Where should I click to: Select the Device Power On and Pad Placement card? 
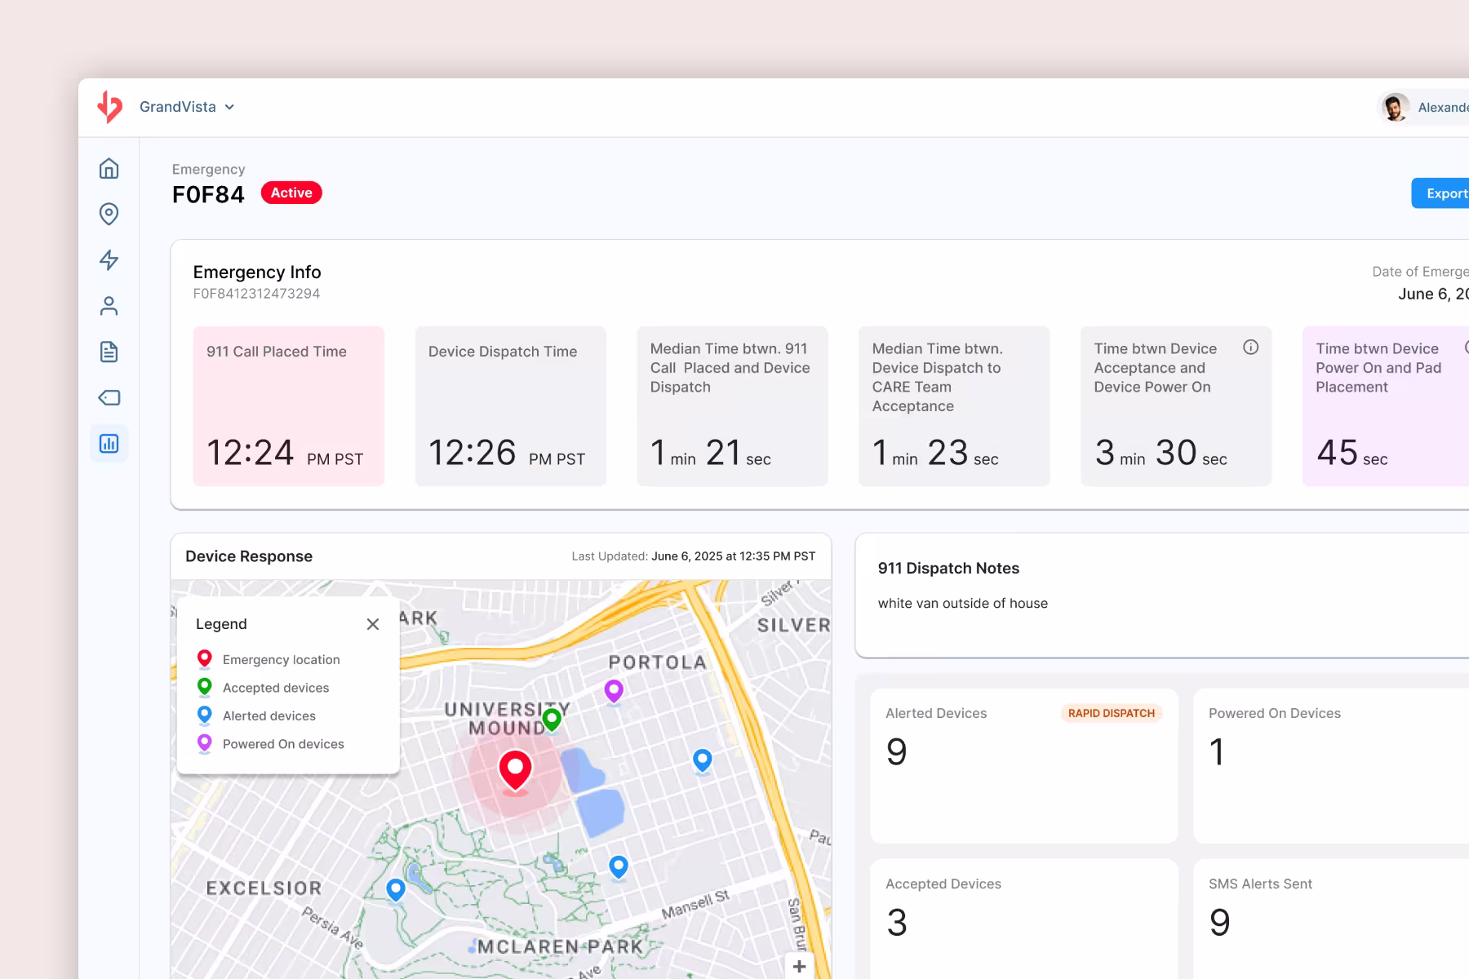point(1386,406)
